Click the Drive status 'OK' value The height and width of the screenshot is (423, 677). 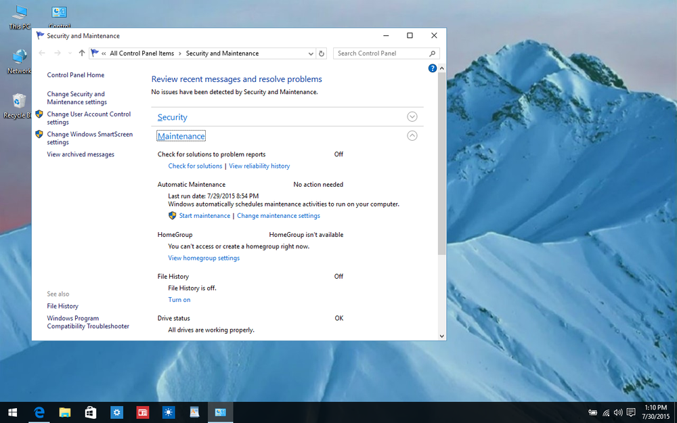pyautogui.click(x=339, y=318)
